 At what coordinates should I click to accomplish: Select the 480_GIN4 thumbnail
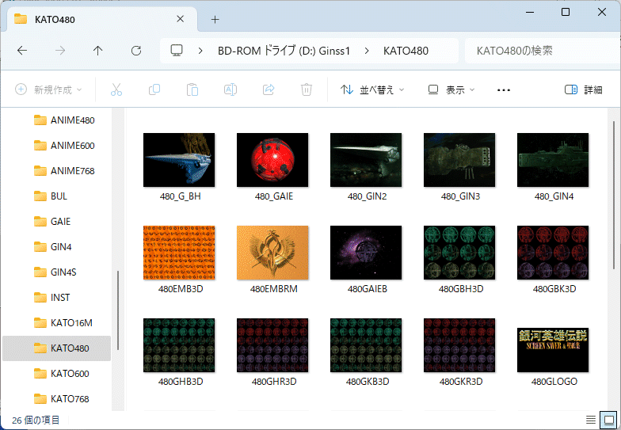(553, 160)
